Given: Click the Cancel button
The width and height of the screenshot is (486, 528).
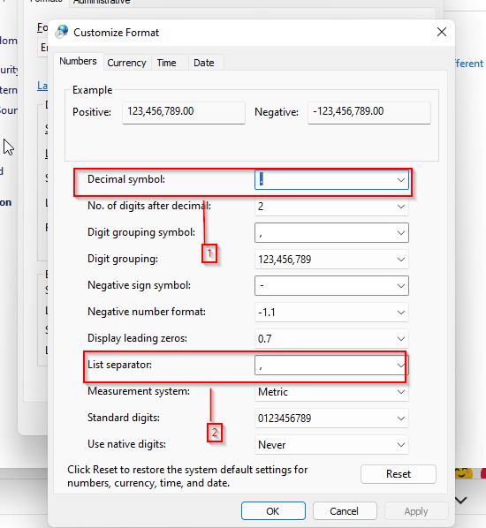Looking at the screenshot, I should click(x=344, y=511).
